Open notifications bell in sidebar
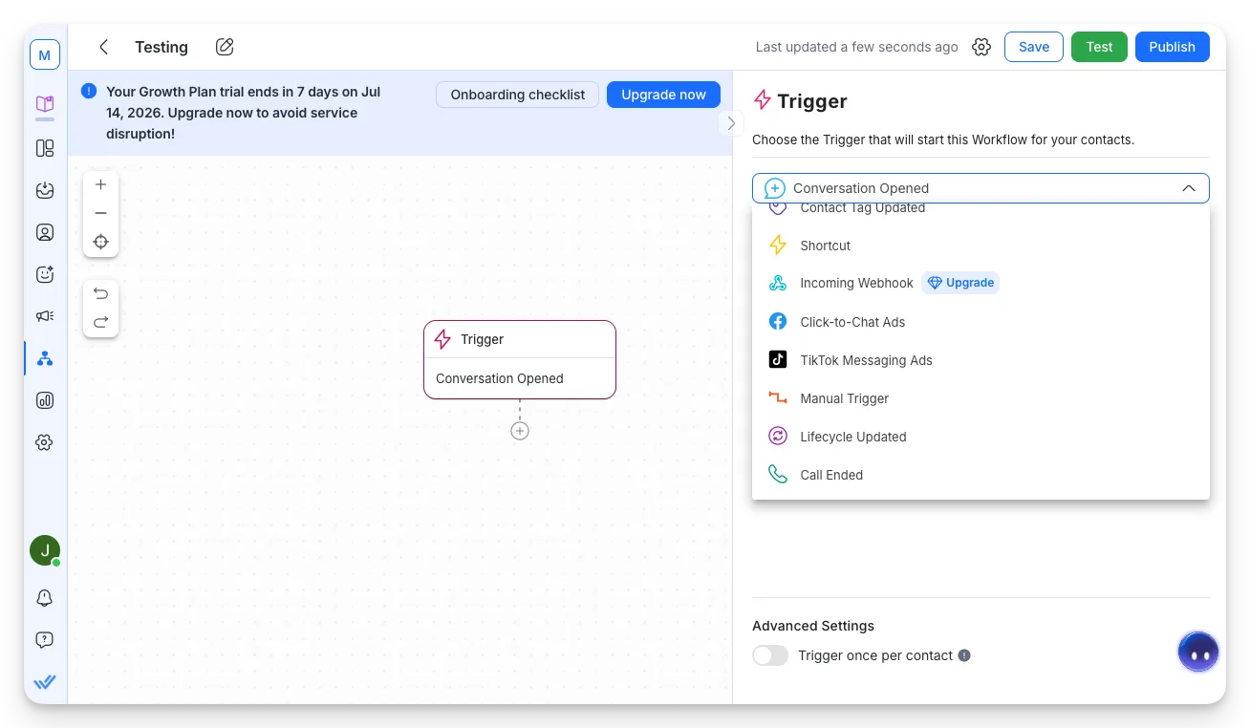 click(45, 598)
